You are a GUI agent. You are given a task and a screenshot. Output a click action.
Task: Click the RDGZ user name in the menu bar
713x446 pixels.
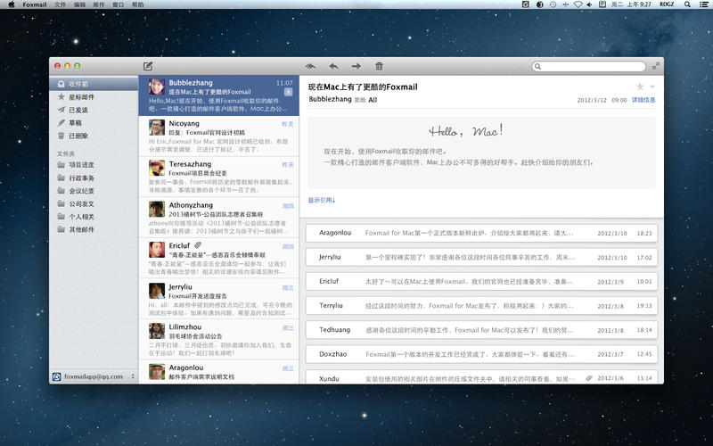[667, 4]
